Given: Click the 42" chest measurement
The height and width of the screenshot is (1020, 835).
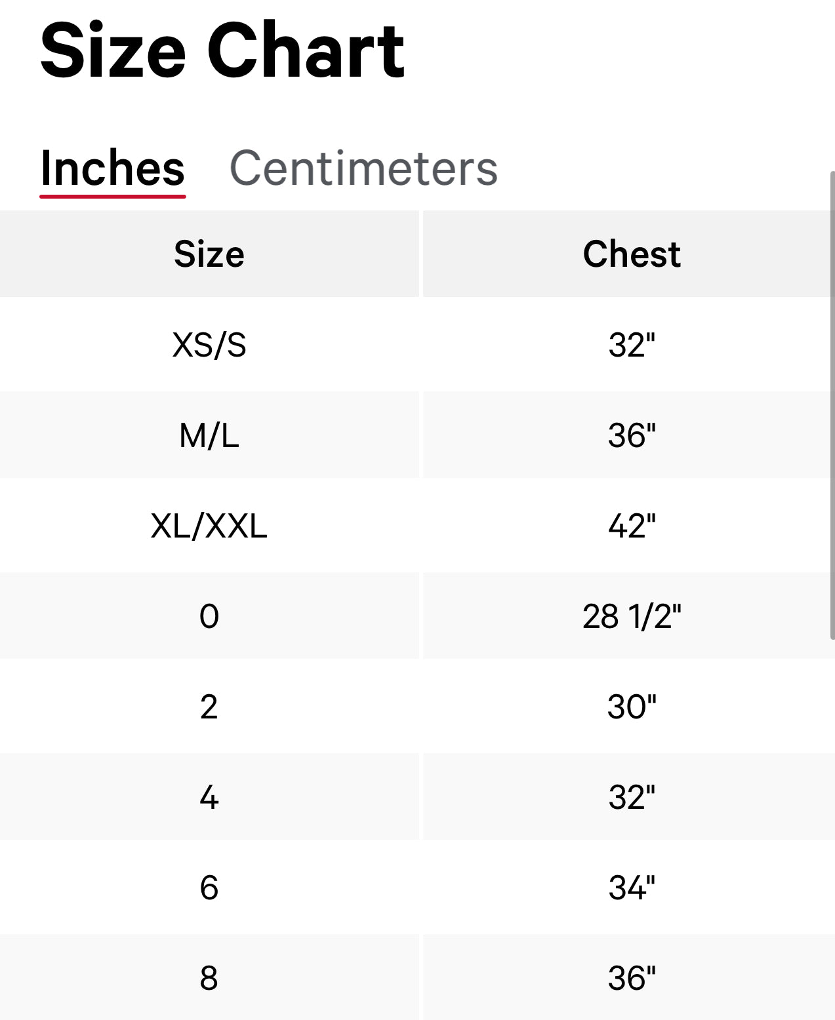Looking at the screenshot, I should pyautogui.click(x=632, y=526).
